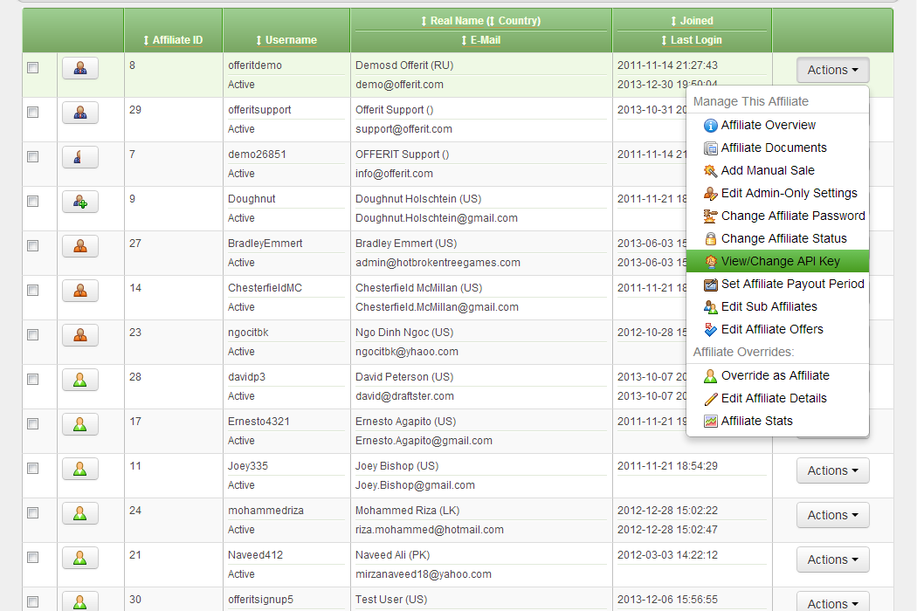The width and height of the screenshot is (917, 611).
Task: Click the orange user icon for BradleyEmmert
Action: [79, 246]
